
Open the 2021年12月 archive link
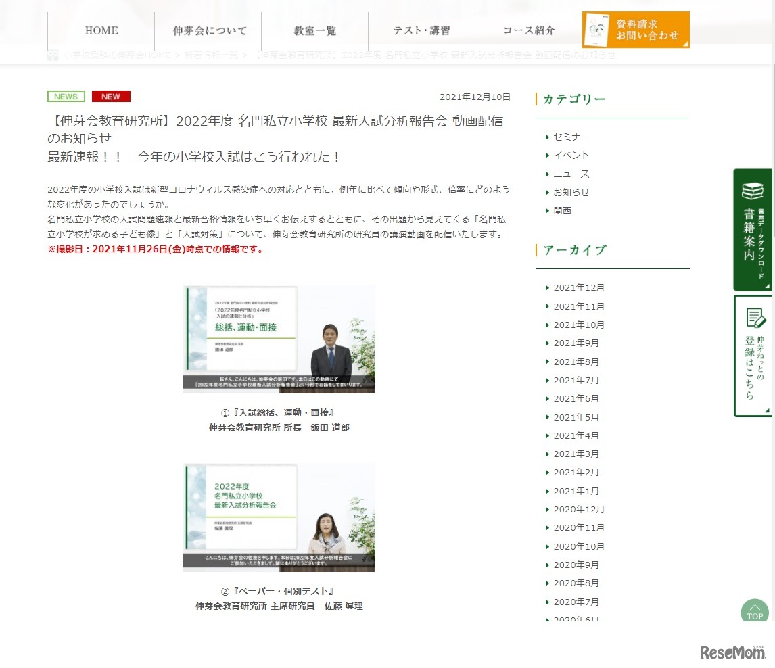[579, 287]
